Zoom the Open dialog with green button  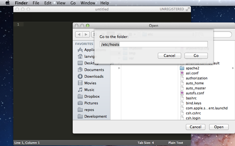pos(88,26)
